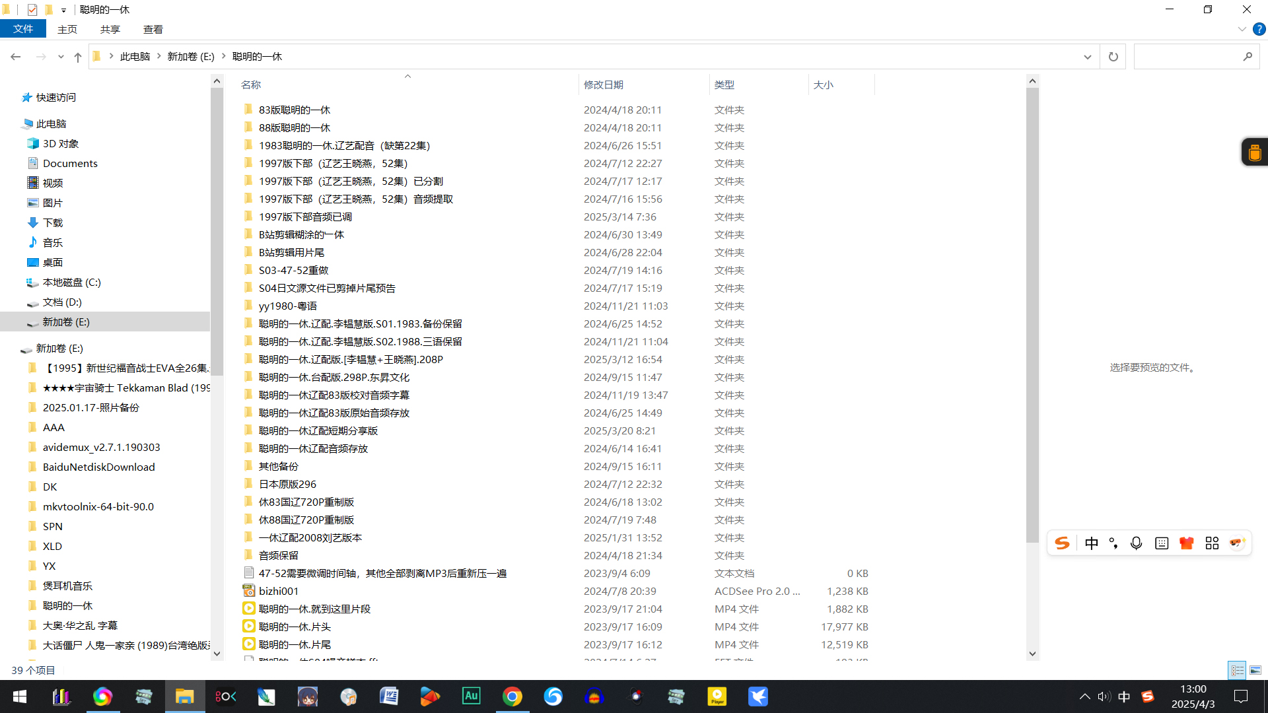
Task: Toggle Sogou punctuation mode button
Action: (1113, 543)
